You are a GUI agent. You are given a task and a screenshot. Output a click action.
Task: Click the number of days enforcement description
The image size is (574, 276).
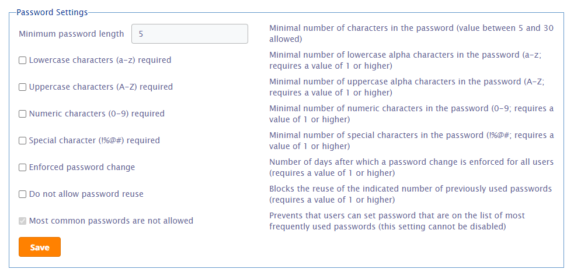tap(411, 167)
